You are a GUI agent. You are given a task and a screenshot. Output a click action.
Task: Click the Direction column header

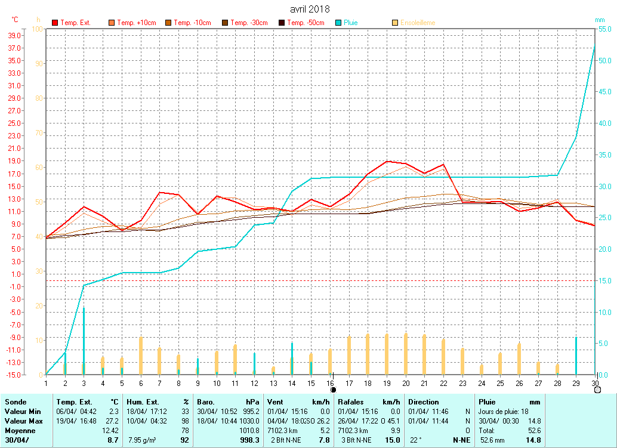point(423,402)
